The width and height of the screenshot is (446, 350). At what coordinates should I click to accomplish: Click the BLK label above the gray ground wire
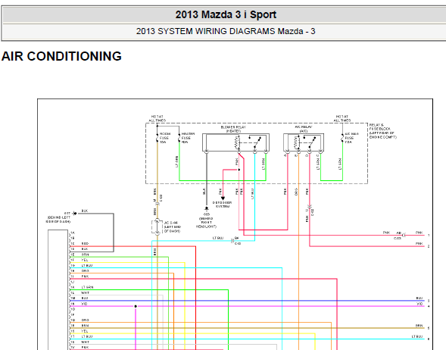coord(85,211)
